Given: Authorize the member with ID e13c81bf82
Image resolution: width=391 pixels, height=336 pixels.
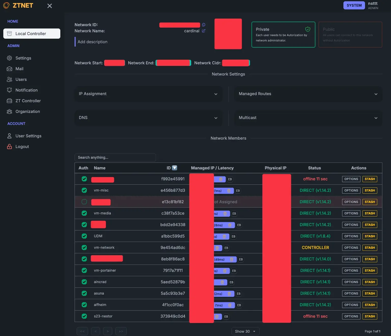Looking at the screenshot, I should (84, 202).
